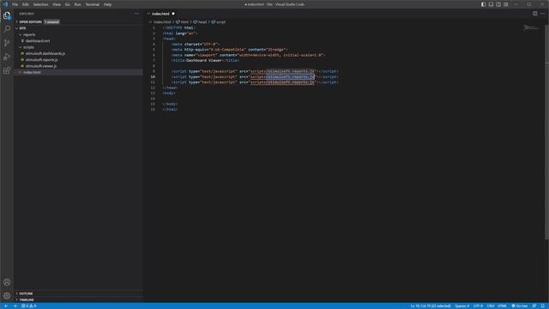
Task: Click the unsaved dot on index.html tab
Action: tap(173, 14)
